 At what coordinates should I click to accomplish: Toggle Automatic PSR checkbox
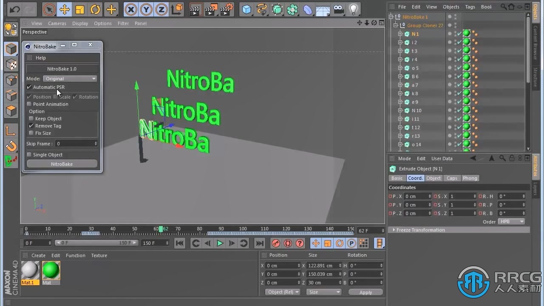(x=29, y=87)
